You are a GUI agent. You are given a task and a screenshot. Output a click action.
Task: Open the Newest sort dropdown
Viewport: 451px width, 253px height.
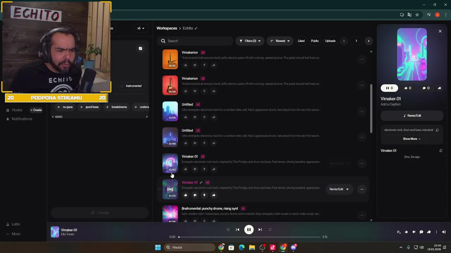280,41
